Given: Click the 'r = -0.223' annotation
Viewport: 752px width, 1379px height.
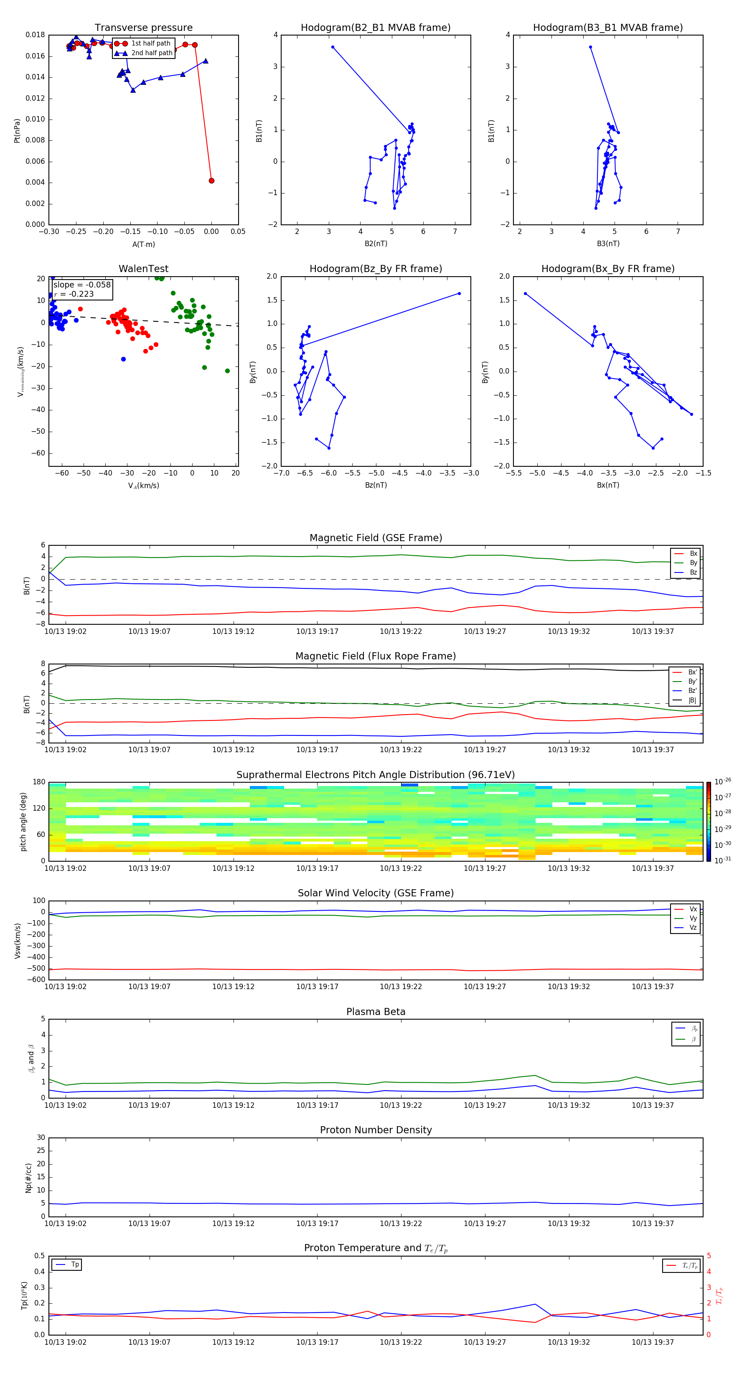Looking at the screenshot, I should (x=74, y=294).
